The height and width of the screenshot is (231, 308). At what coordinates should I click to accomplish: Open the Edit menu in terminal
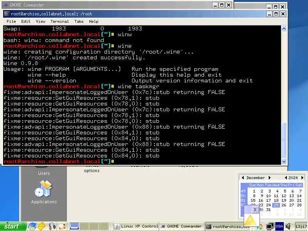[26, 22]
